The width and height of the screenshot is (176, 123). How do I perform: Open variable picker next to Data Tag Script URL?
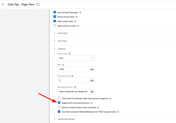(92, 91)
